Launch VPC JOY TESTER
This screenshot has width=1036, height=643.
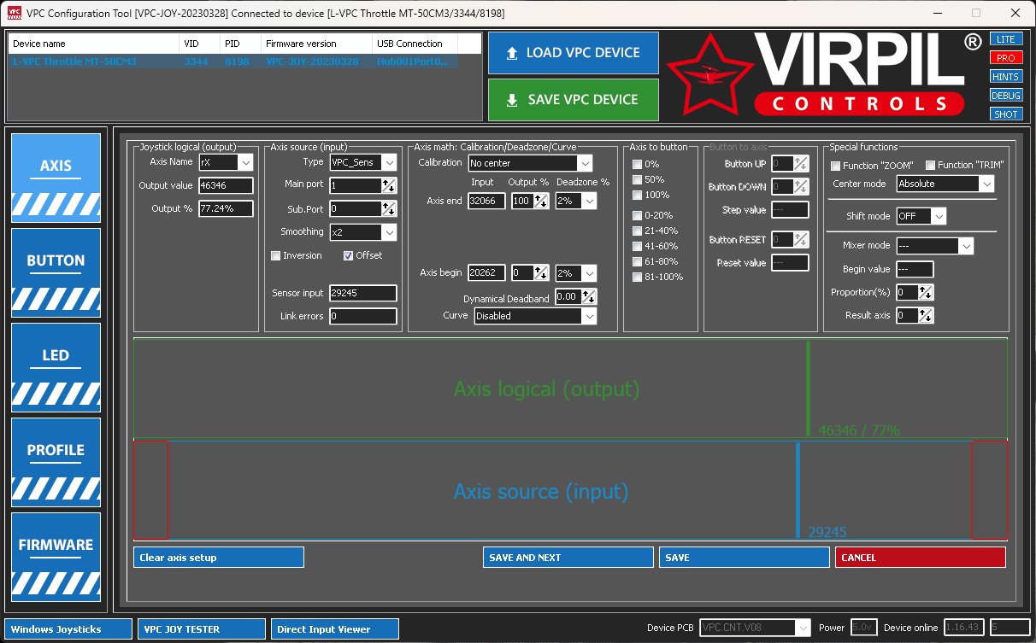pyautogui.click(x=202, y=629)
